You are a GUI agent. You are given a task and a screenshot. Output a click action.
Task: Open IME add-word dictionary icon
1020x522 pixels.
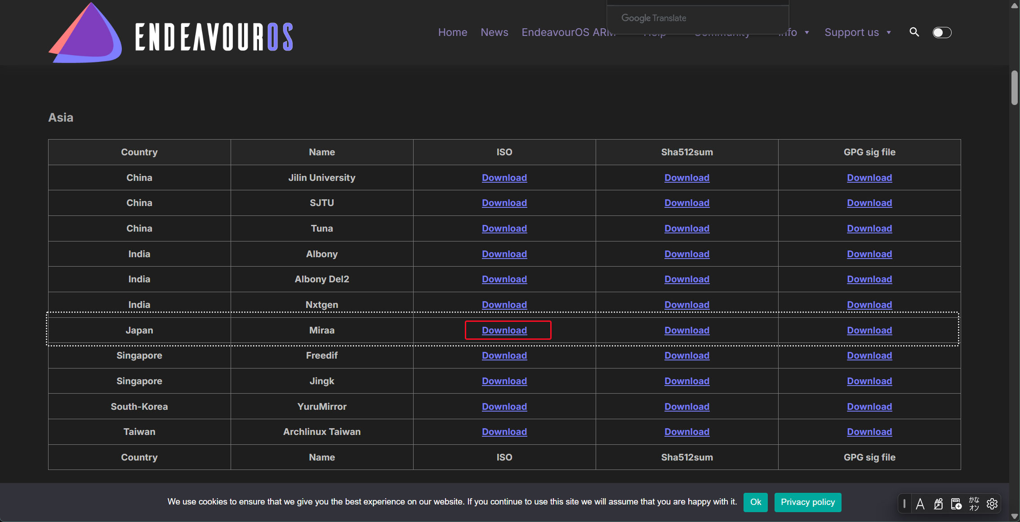coord(956,504)
